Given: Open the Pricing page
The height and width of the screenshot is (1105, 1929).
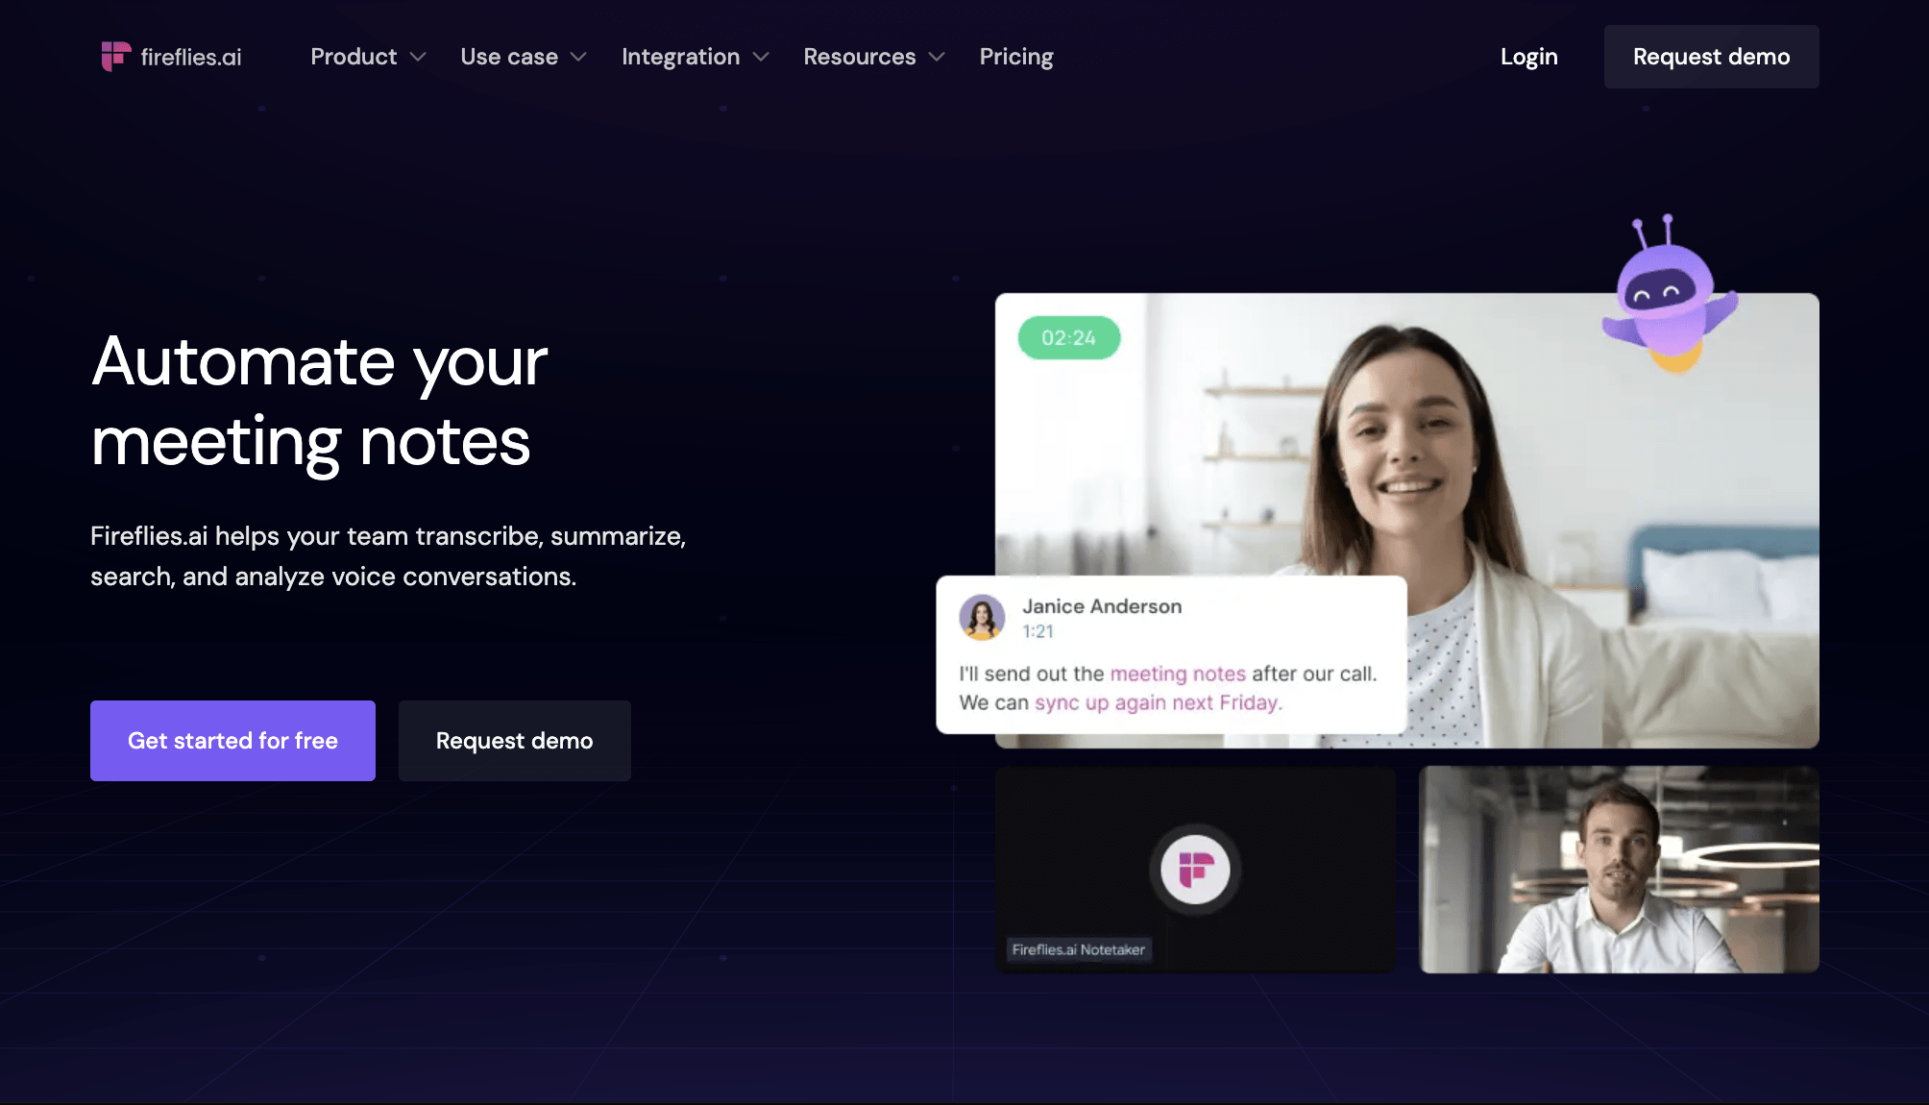Looking at the screenshot, I should pos(1016,57).
